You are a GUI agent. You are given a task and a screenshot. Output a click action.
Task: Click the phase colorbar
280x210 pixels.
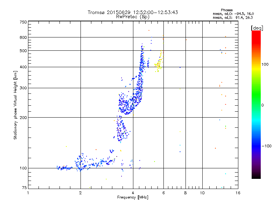(256, 104)
